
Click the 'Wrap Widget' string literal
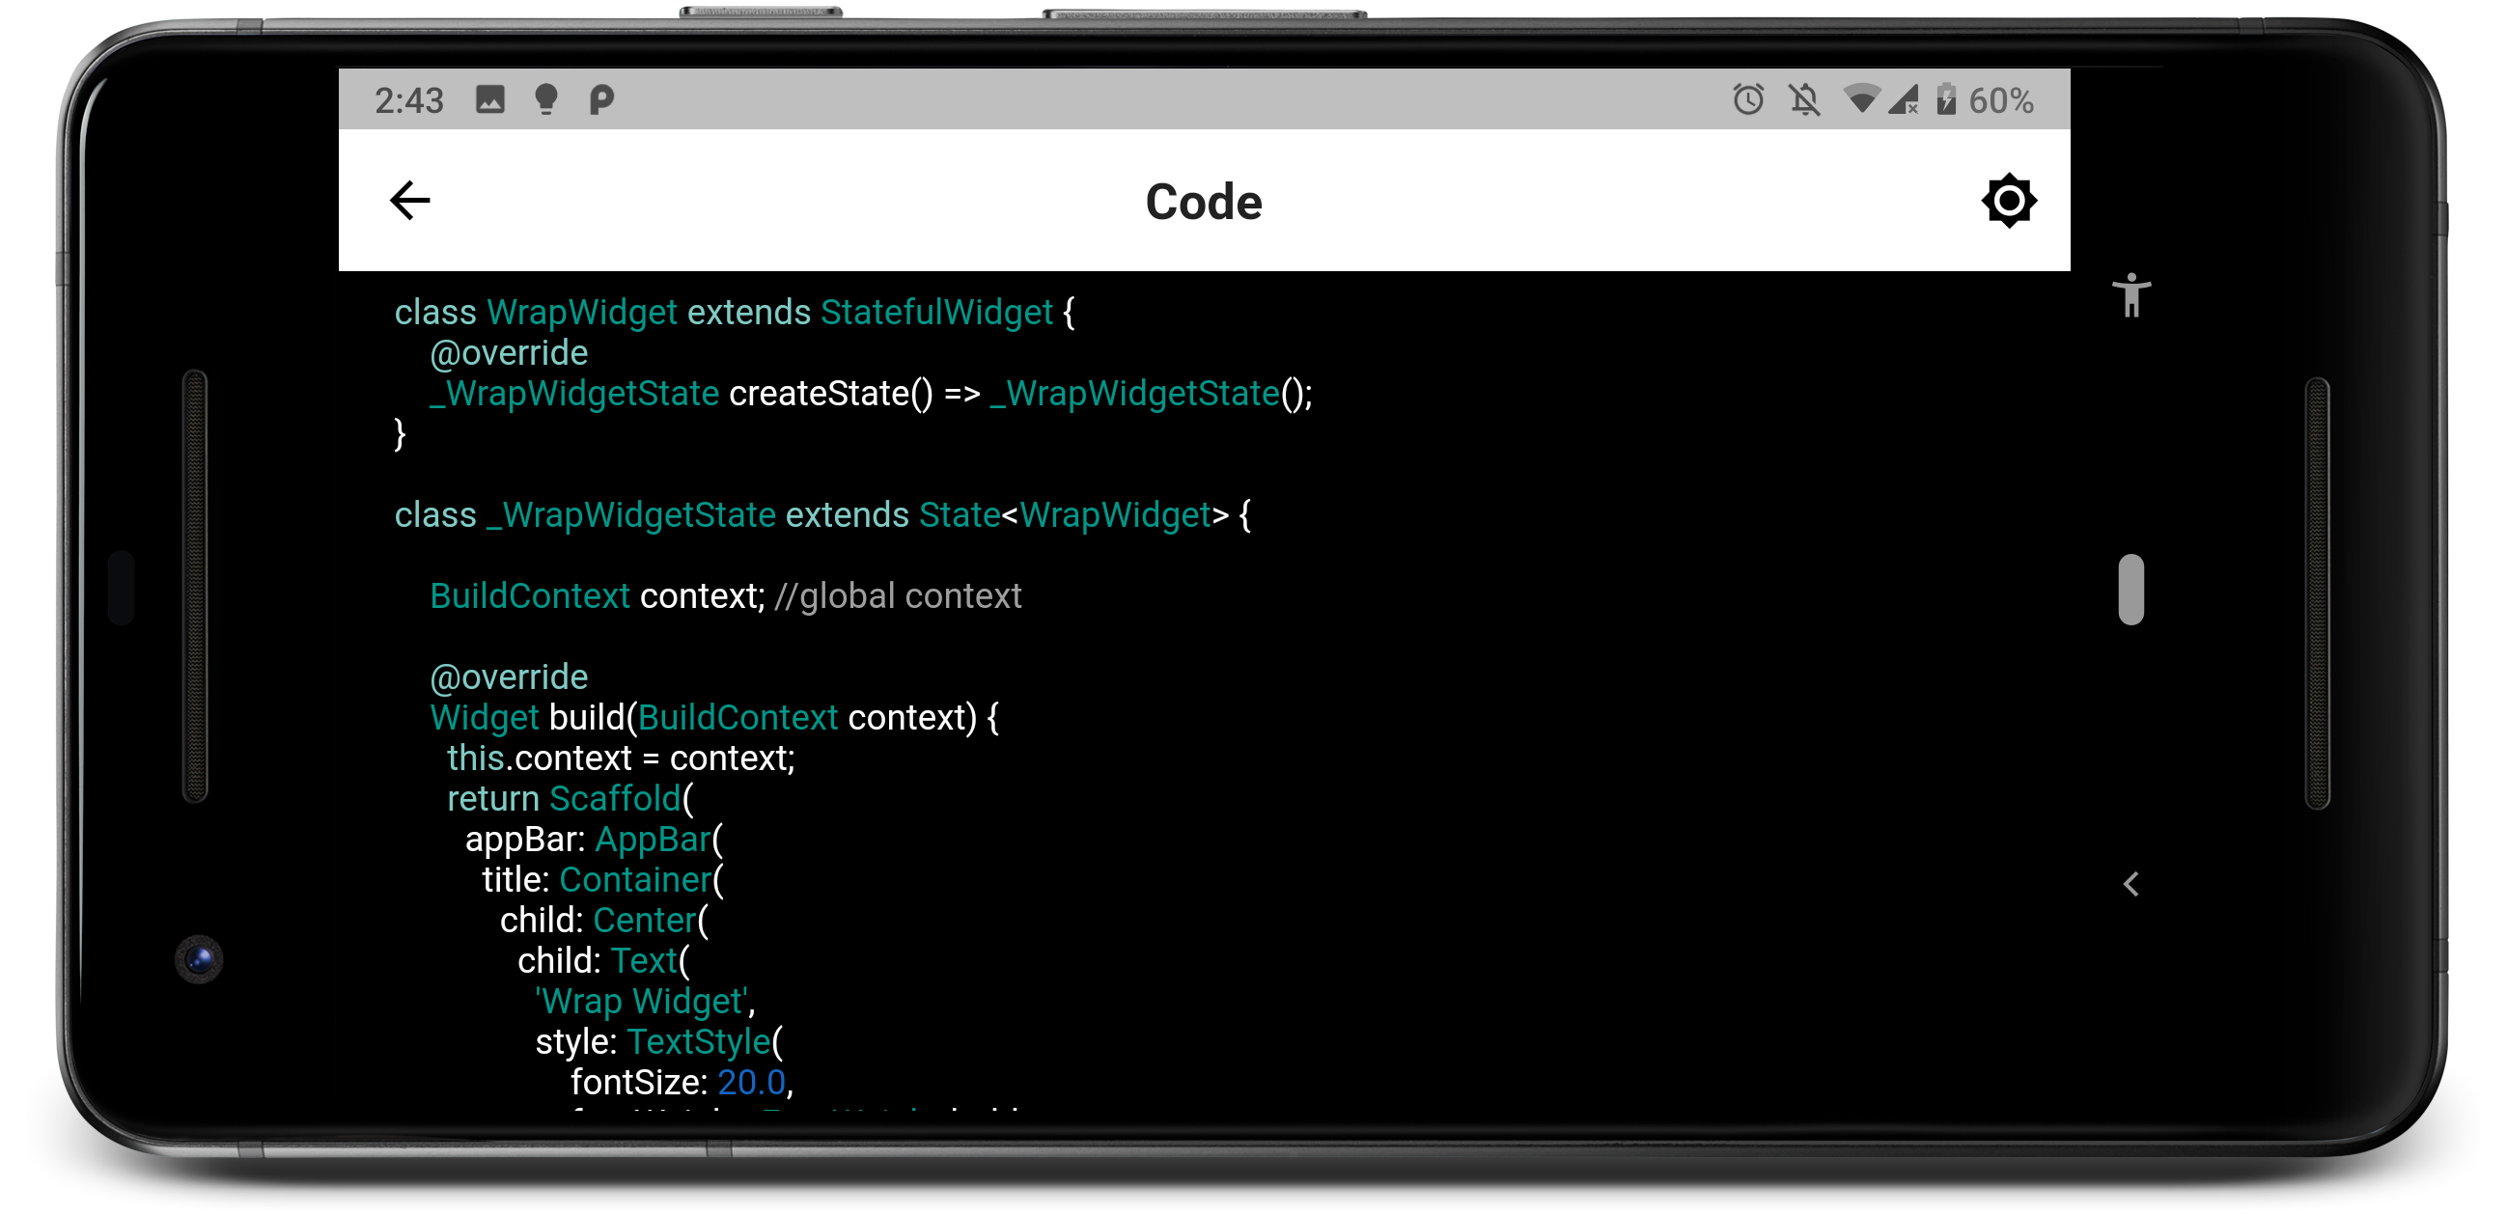(642, 1001)
